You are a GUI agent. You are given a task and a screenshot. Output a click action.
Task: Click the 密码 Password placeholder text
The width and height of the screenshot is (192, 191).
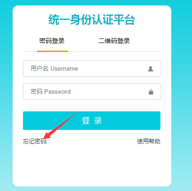click(50, 91)
